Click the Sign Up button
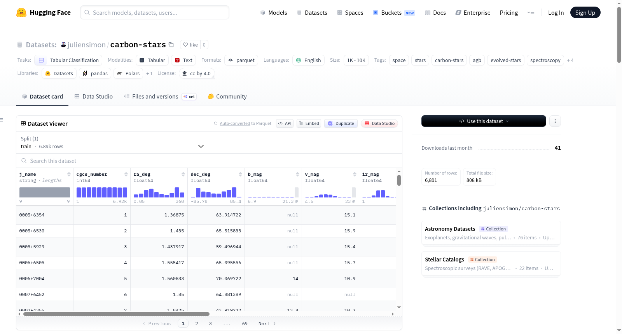The image size is (622, 334). pos(585,12)
